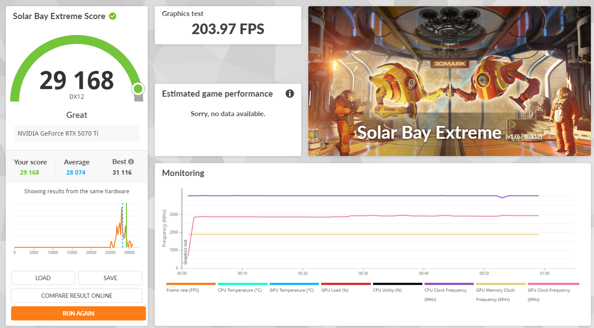Click the Estimated game performance info icon
The width and height of the screenshot is (594, 328).
290,94
